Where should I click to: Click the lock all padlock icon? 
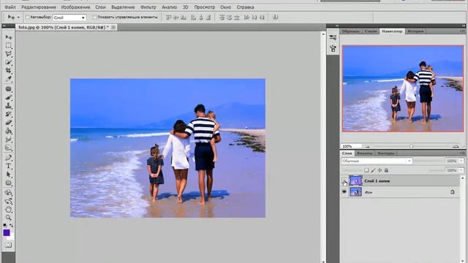(x=386, y=170)
